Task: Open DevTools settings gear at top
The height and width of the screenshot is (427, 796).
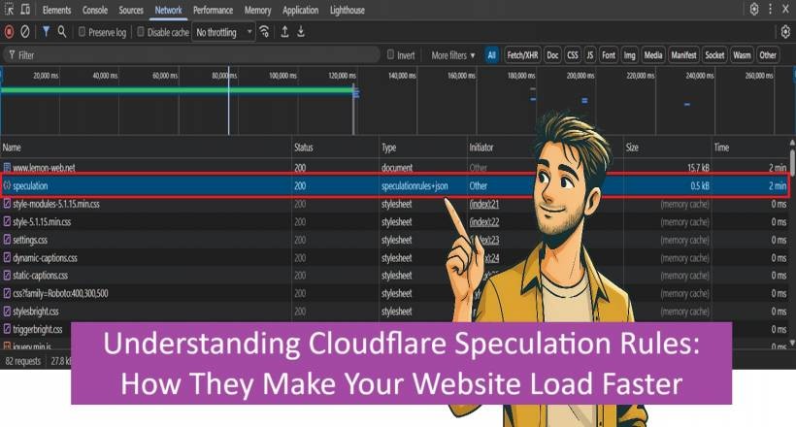Action: pos(754,9)
